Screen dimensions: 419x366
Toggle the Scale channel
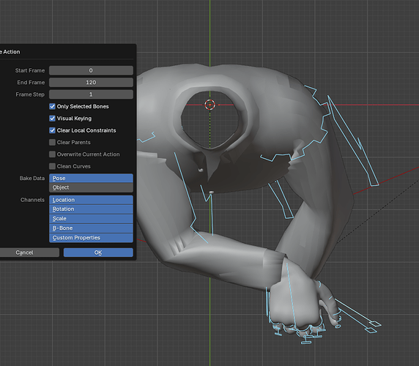(91, 219)
